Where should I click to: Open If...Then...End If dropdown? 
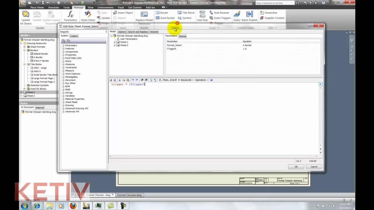pos(169,80)
